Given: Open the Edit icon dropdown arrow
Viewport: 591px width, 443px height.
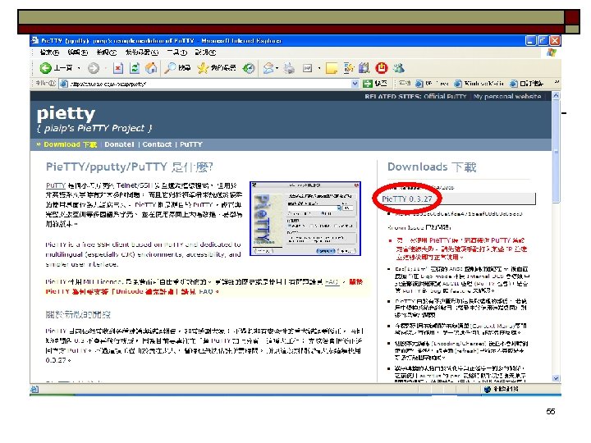Looking at the screenshot, I should click(318, 68).
